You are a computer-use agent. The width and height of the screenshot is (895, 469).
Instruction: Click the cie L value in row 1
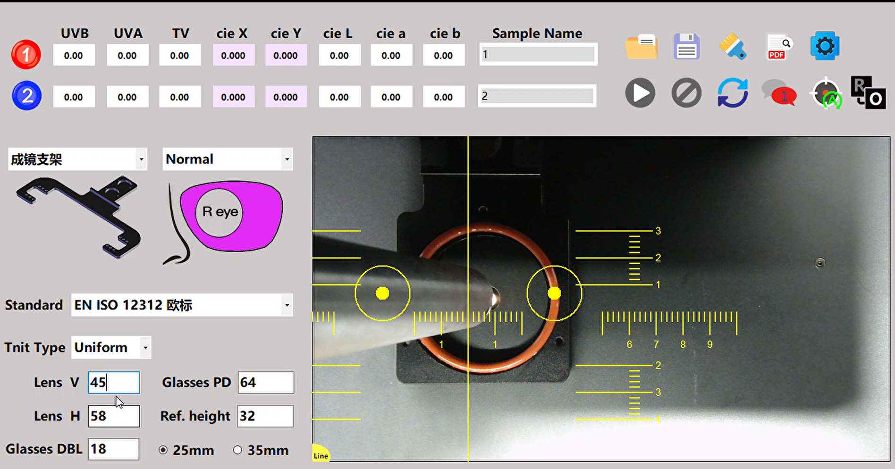pyautogui.click(x=339, y=55)
